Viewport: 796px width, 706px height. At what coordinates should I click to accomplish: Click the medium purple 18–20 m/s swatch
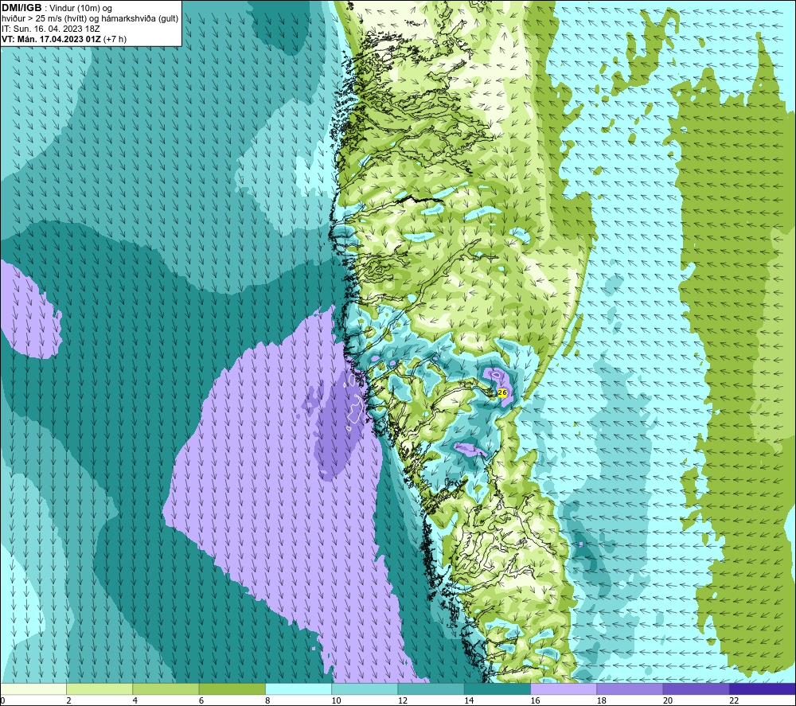(x=630, y=688)
